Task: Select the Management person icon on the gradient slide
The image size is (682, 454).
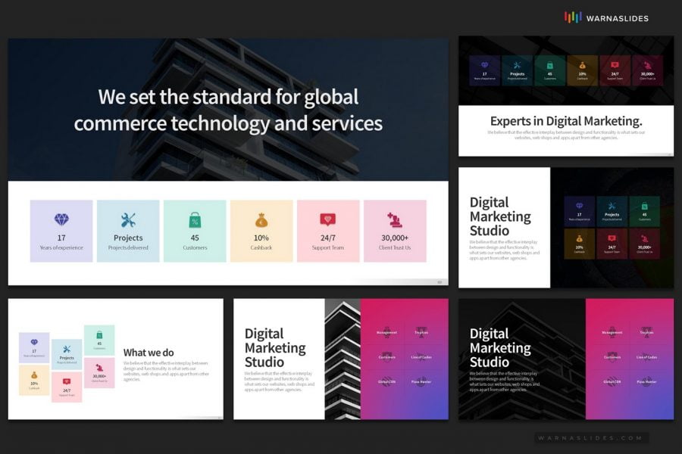Action: coord(612,332)
